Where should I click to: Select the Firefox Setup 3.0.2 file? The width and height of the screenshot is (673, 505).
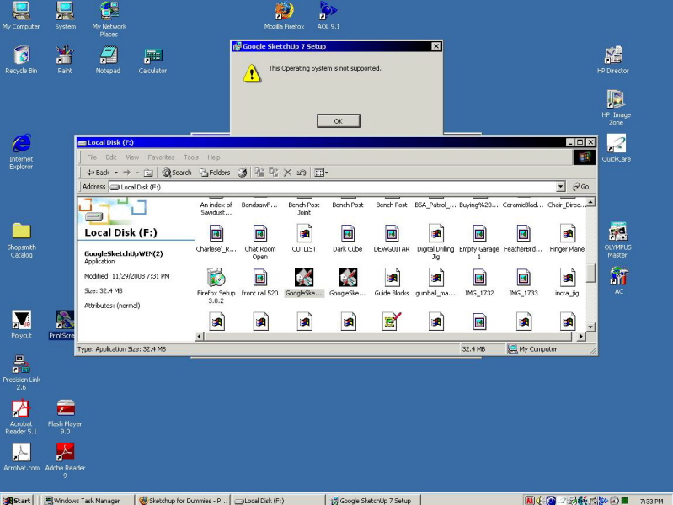pos(216,286)
